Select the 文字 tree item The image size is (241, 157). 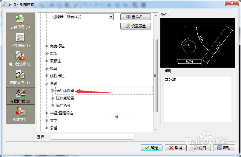tap(54, 121)
